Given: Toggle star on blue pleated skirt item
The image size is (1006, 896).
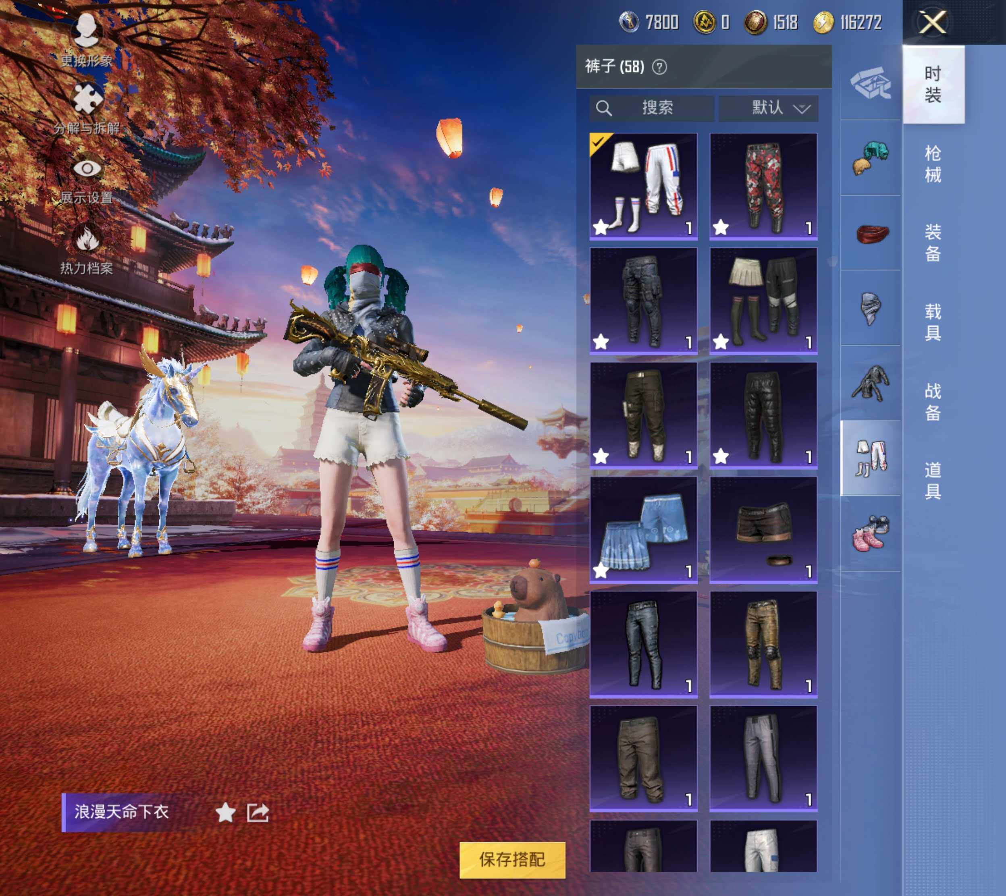Looking at the screenshot, I should [601, 571].
